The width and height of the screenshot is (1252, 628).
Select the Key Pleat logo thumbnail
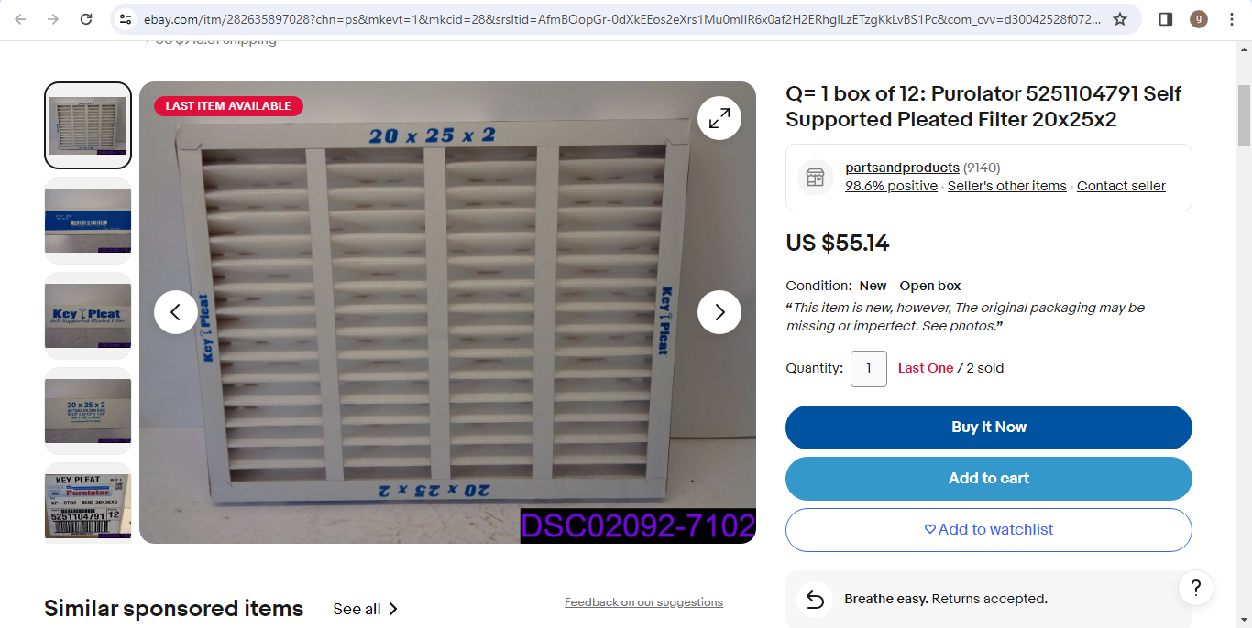[x=88, y=316]
